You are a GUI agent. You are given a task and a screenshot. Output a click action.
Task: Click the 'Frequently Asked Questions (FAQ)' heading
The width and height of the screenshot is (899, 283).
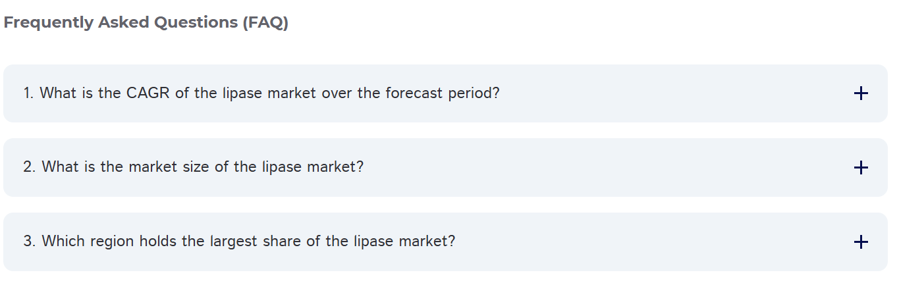[x=146, y=22]
